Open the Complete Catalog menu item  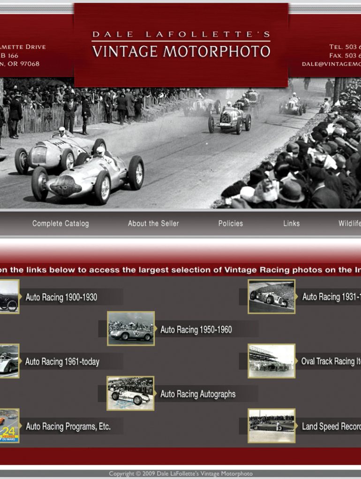[60, 224]
